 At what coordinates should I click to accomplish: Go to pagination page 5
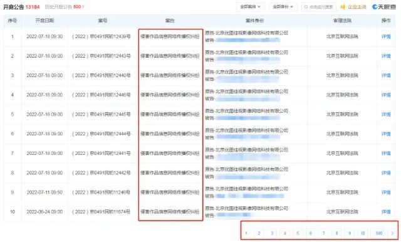pos(298,233)
